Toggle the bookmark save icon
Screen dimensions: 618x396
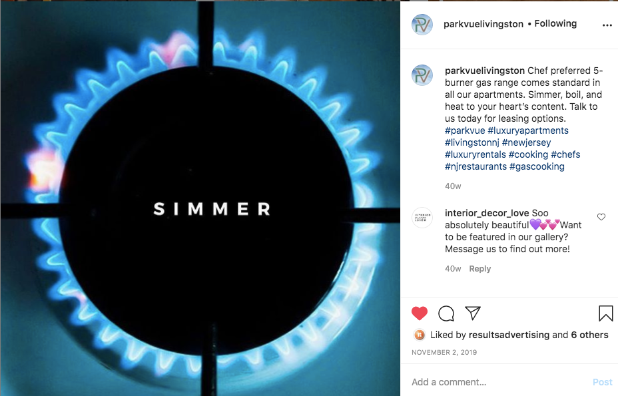606,313
